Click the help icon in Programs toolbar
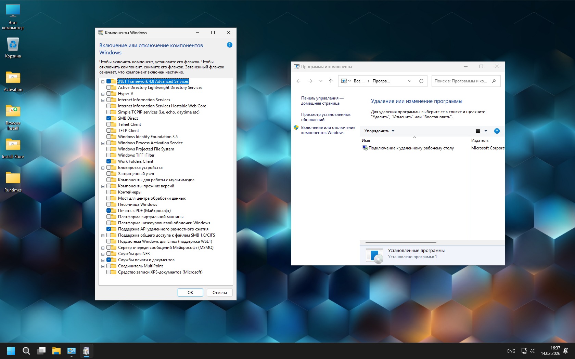The height and width of the screenshot is (359, 575). click(x=497, y=131)
